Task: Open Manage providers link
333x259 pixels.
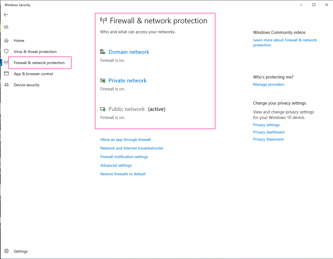Action: click(x=269, y=84)
